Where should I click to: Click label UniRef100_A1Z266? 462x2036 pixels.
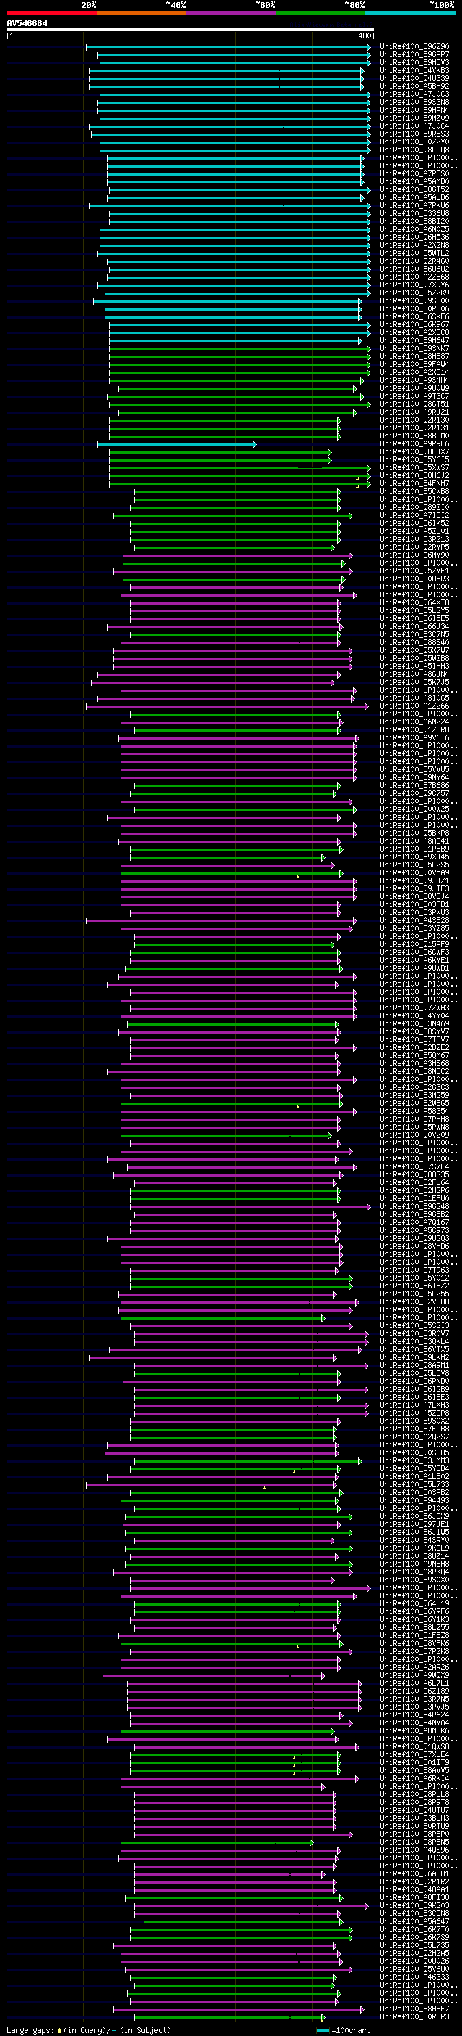pyautogui.click(x=414, y=706)
